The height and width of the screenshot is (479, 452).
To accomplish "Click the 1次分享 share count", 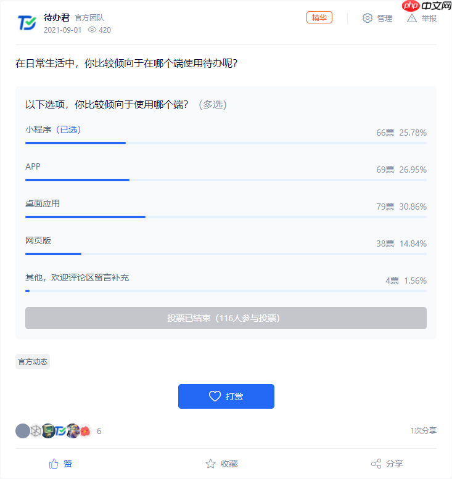I will click(x=423, y=431).
